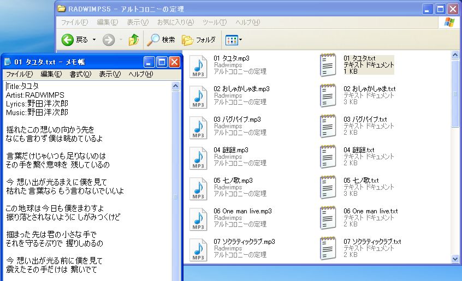Click the Up folder icon in Explorer toolbar

click(133, 40)
